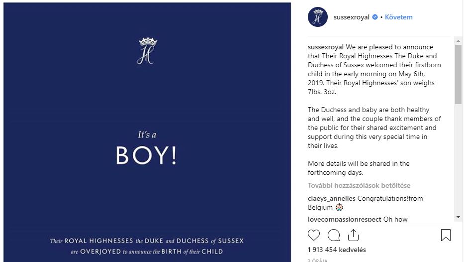This screenshot has height=262, width=464.
Task: Like the post with the heart icon
Action: 314,235
